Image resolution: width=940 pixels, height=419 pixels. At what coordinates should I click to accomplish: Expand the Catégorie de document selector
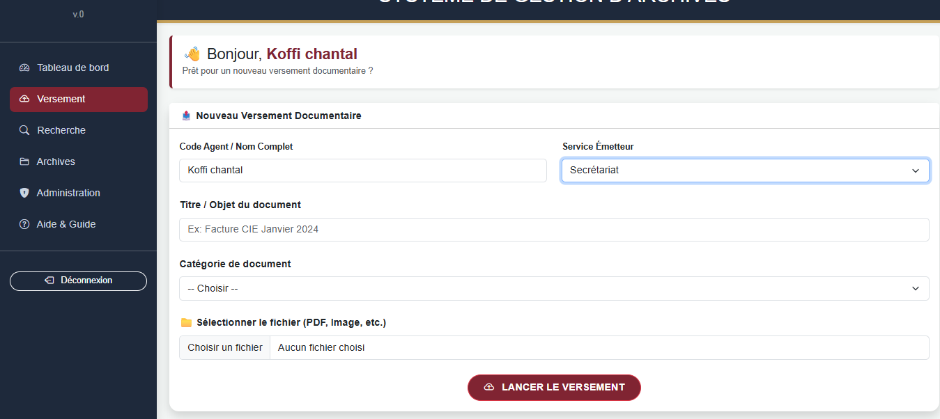pos(554,288)
